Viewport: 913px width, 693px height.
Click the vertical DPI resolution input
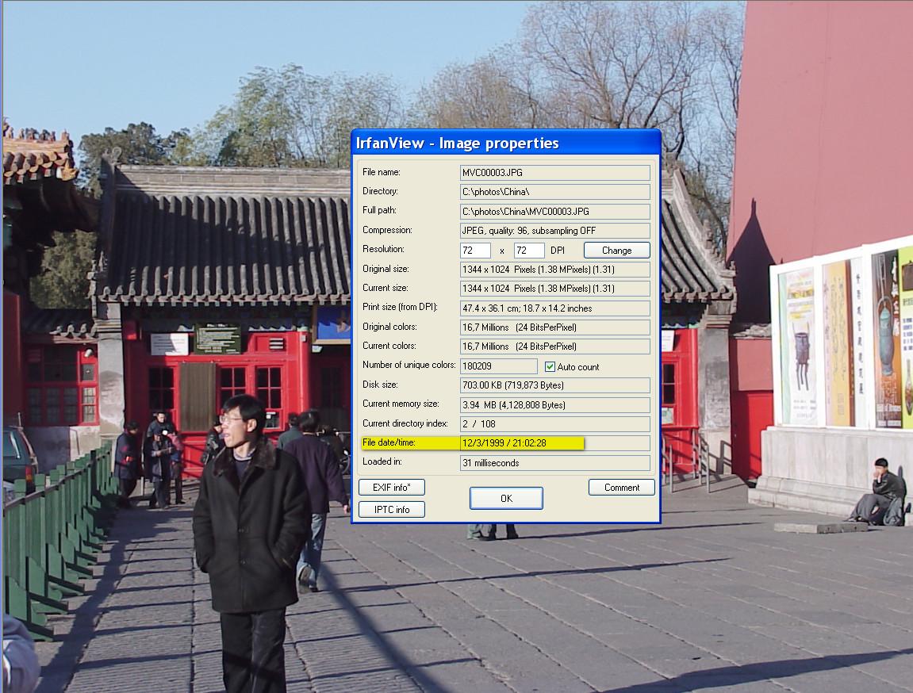529,251
